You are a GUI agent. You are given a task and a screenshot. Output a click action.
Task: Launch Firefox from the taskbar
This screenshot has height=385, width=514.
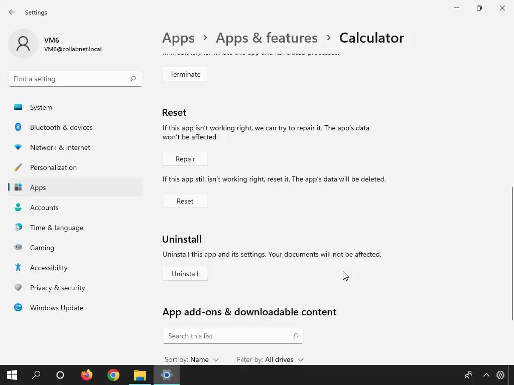87,375
